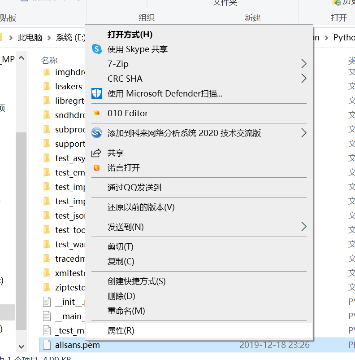Expand breadcrumb chevron after 此电脑

coord(49,38)
